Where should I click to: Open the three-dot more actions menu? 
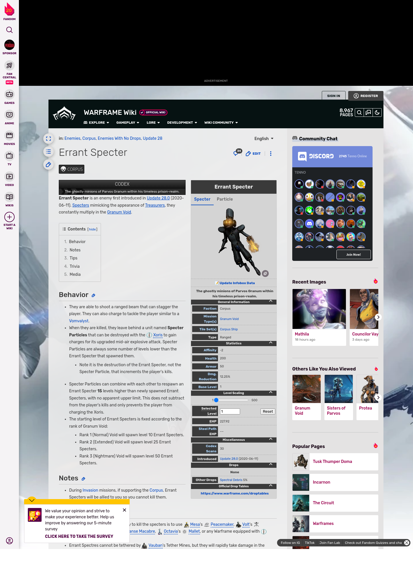271,154
